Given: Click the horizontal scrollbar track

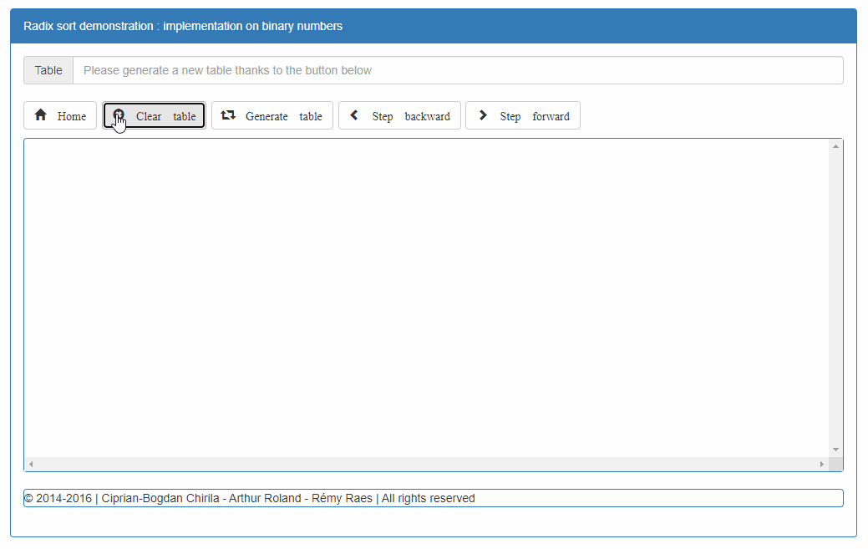Looking at the screenshot, I should (x=426, y=464).
